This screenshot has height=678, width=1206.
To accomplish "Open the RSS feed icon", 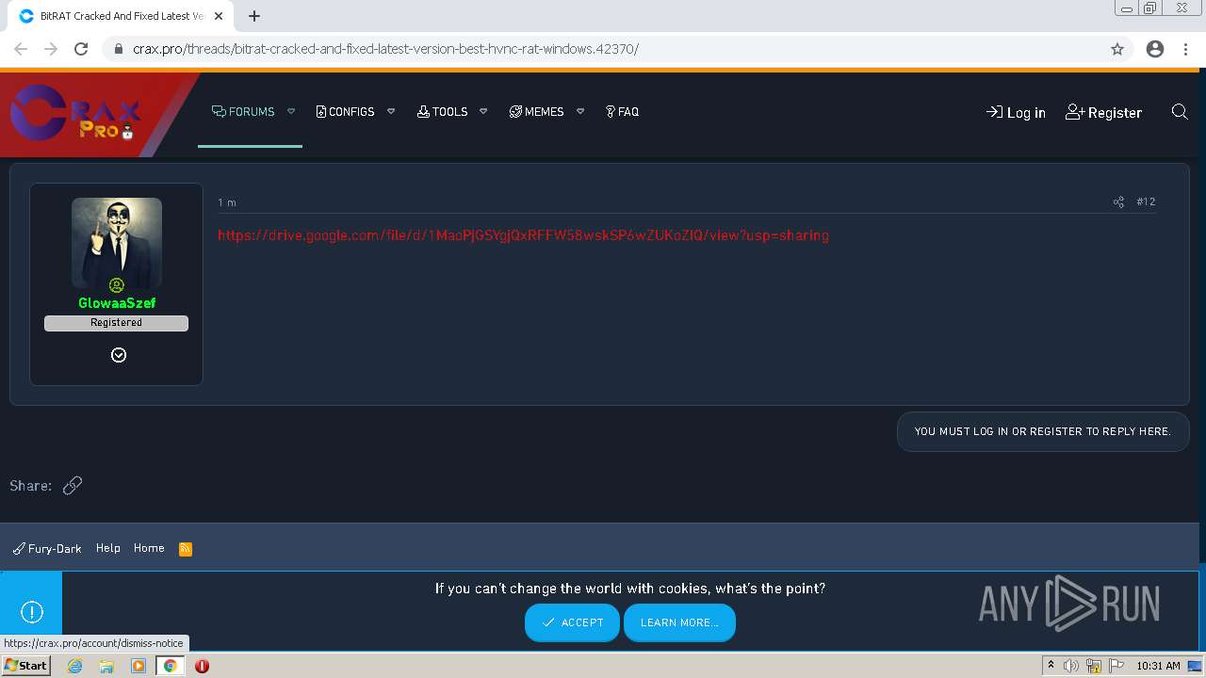I will coord(186,549).
